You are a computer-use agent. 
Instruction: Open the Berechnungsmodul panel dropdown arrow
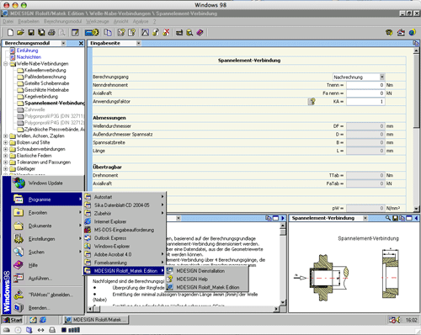tap(63, 43)
